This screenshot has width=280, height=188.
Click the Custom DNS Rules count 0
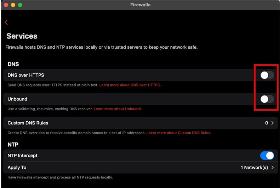(x=267, y=123)
